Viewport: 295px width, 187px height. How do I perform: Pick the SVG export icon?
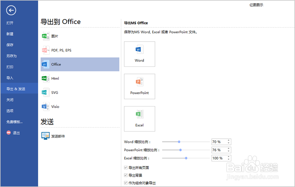click(x=45, y=93)
